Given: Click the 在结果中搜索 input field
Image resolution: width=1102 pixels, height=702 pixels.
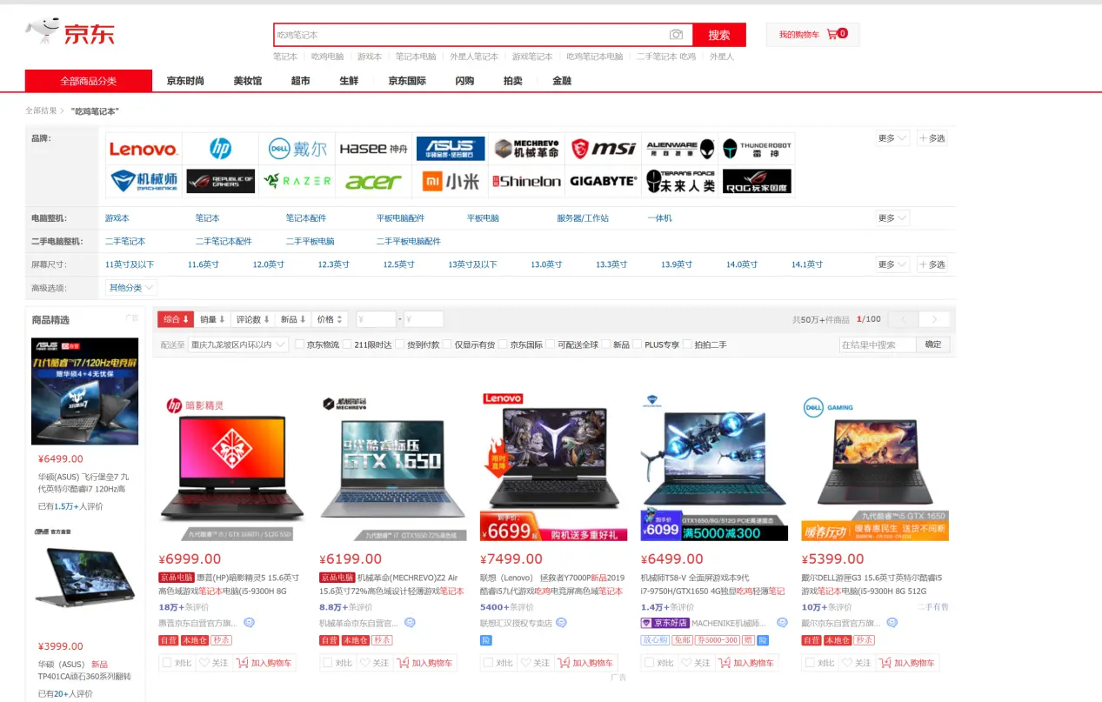Looking at the screenshot, I should tap(878, 344).
